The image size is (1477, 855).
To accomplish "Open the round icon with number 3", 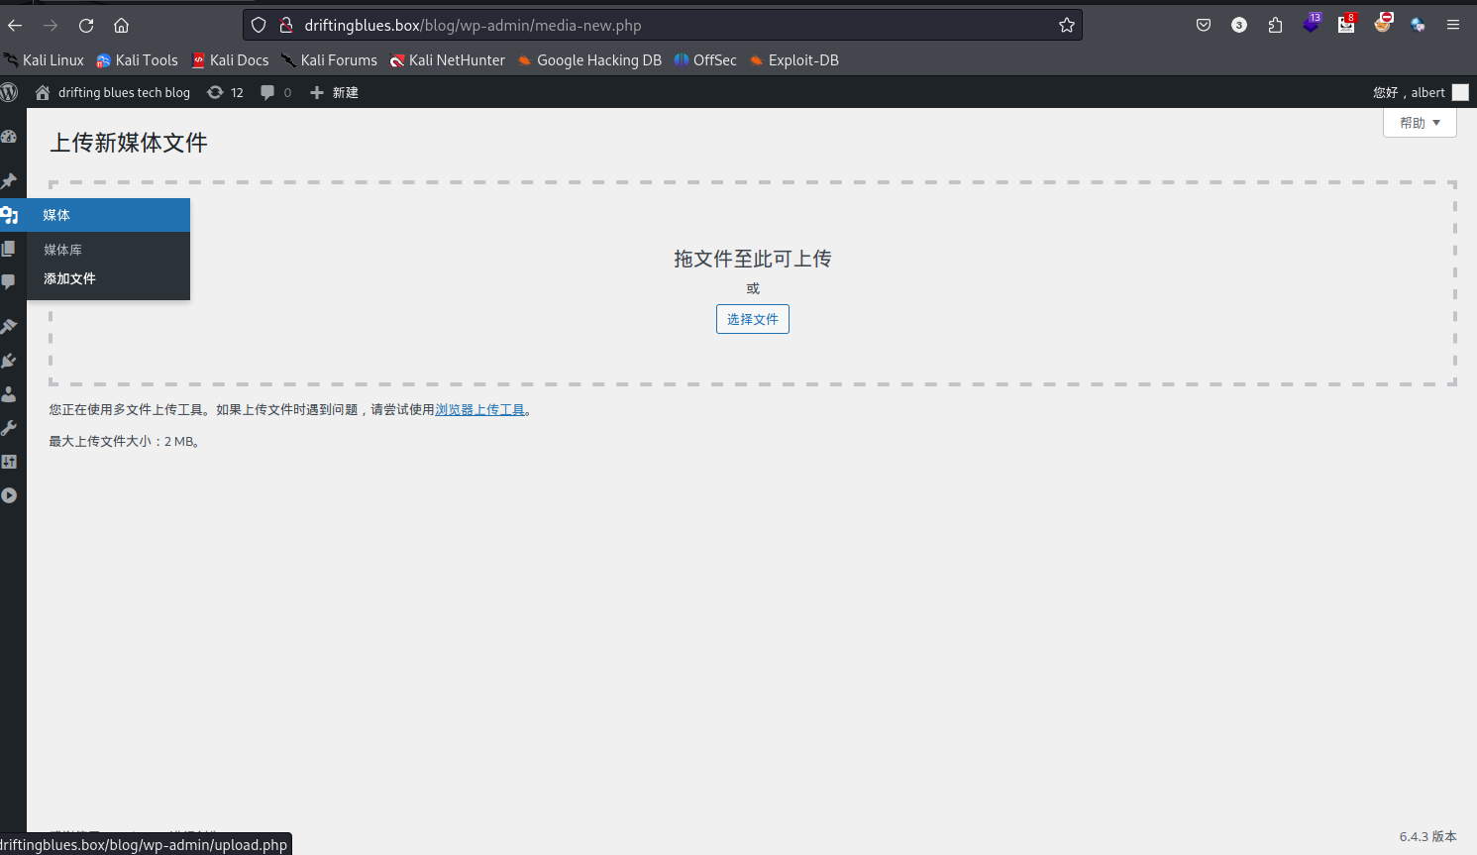I will 1239,25.
